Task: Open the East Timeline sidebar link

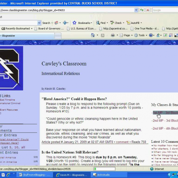Action: (7, 100)
